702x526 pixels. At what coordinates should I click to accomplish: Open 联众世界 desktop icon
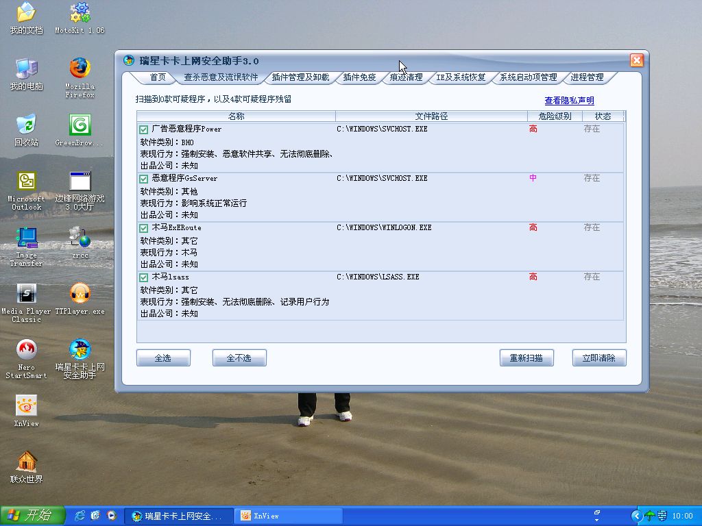click(27, 467)
